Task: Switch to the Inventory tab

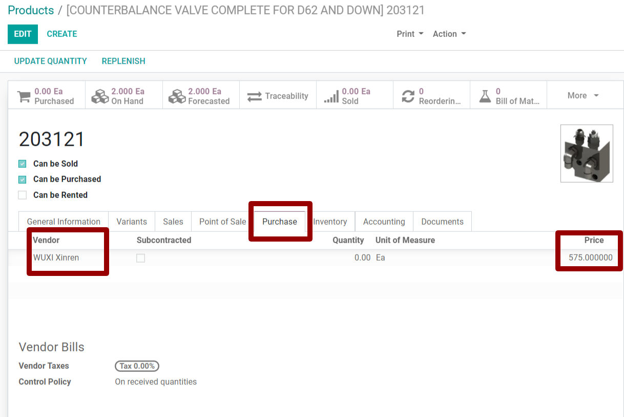Action: pos(330,222)
